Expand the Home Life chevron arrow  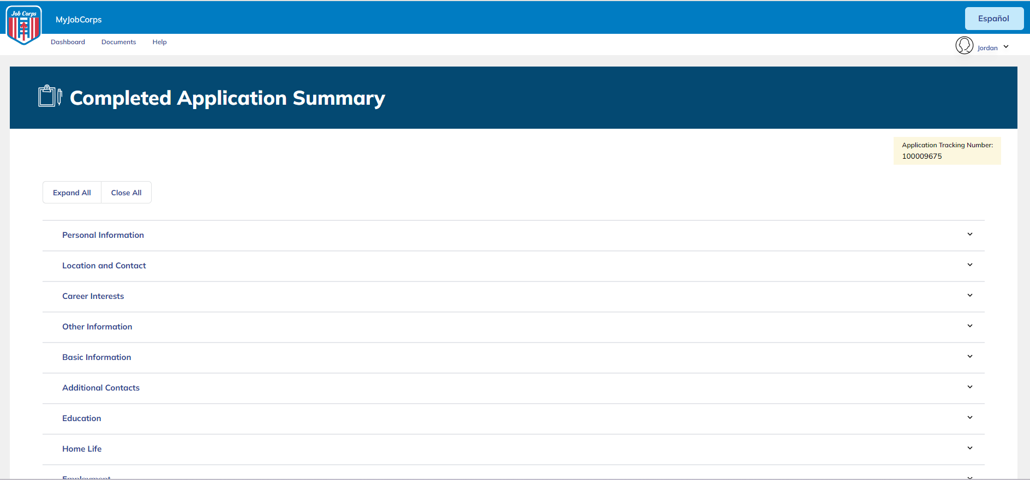[x=970, y=448]
